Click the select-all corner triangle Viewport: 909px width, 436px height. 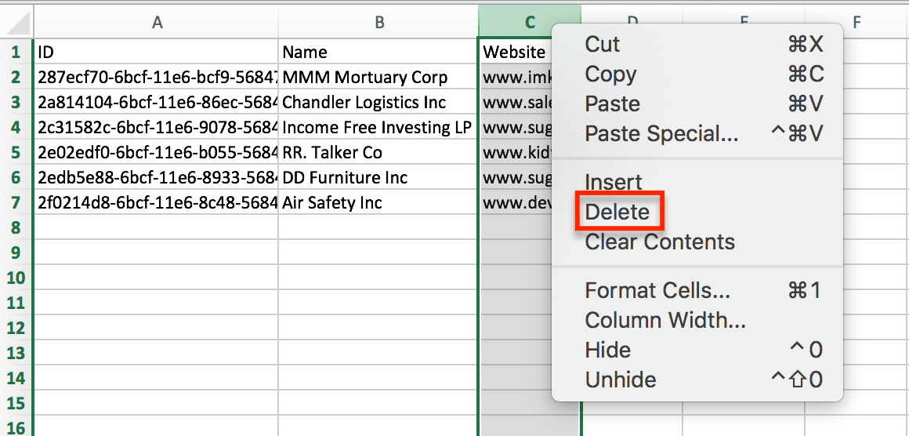pyautogui.click(x=16, y=22)
